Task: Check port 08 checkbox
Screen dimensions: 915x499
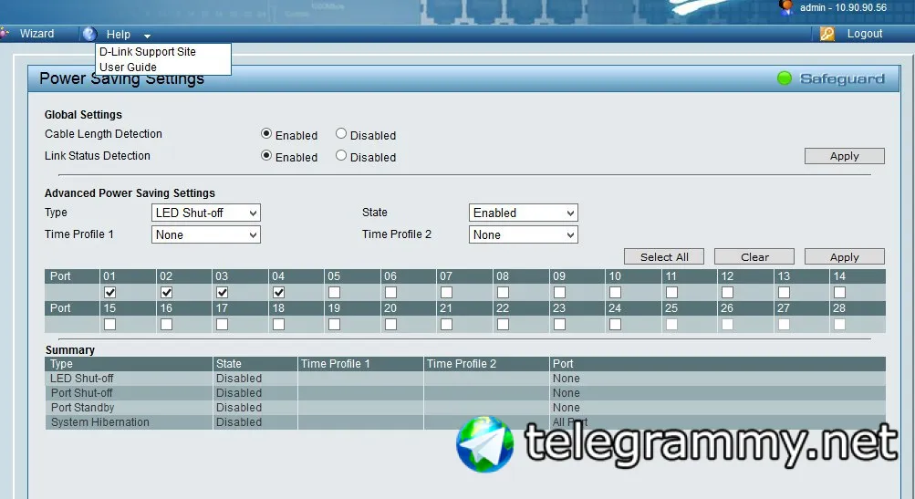Action: [x=503, y=292]
